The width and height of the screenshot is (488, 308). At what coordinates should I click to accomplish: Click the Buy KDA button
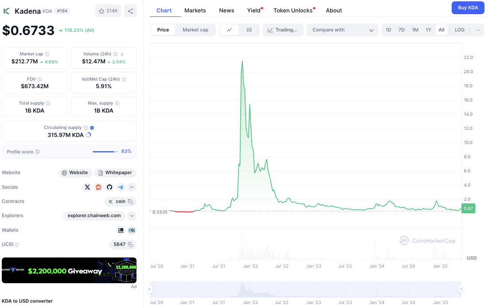point(468,8)
